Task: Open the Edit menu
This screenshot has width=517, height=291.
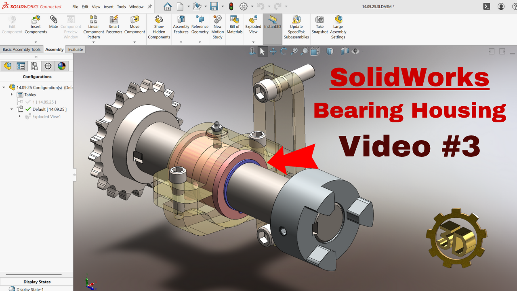Action: [x=85, y=7]
